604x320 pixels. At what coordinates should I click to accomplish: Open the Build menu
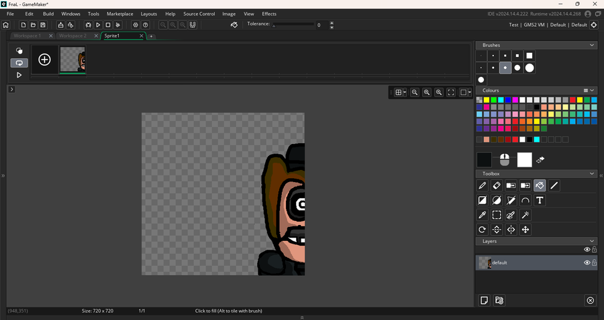point(48,14)
